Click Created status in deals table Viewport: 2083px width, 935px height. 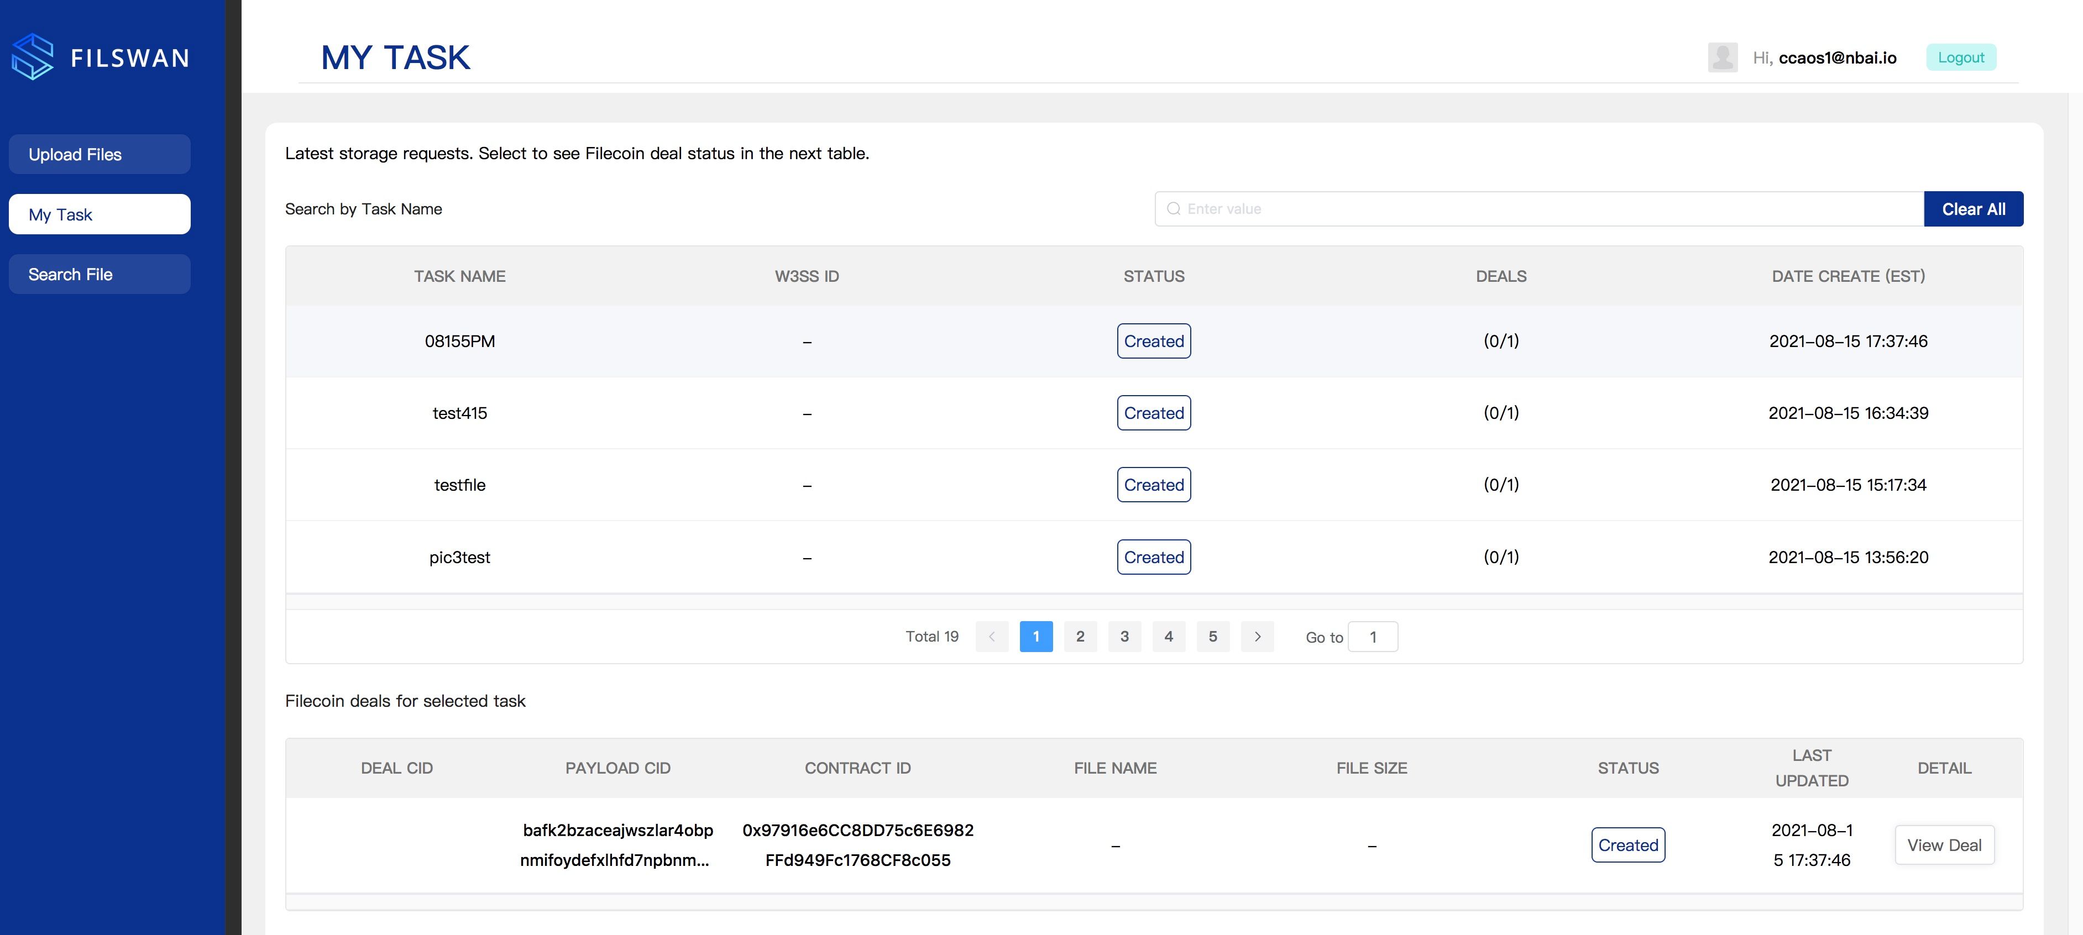[1627, 845]
